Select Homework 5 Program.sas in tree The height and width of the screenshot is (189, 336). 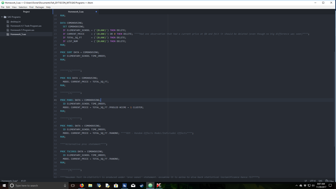22,30
